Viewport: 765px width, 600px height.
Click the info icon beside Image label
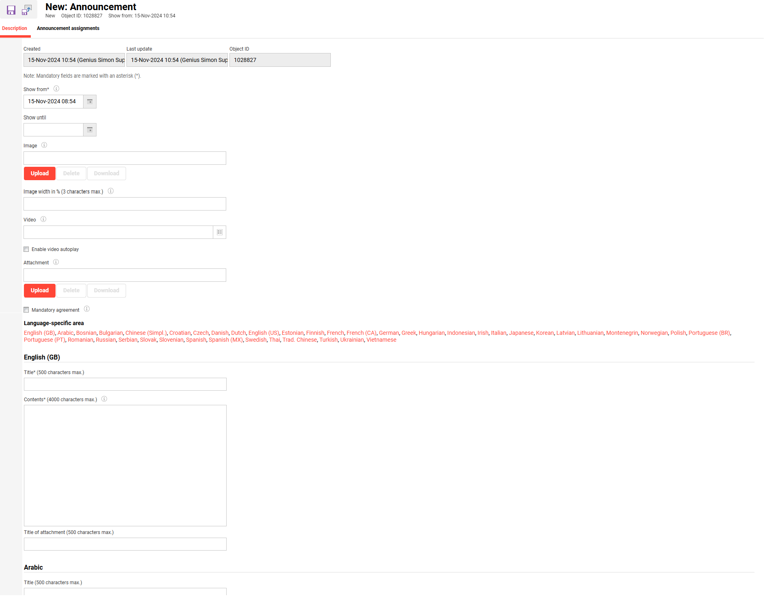(x=44, y=145)
